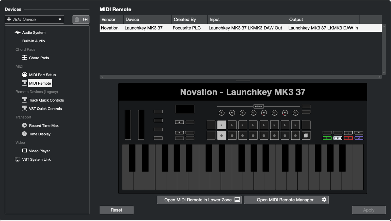The height and width of the screenshot is (221, 391).
Task: Click the purple Loop transport button
Action: tap(359, 138)
